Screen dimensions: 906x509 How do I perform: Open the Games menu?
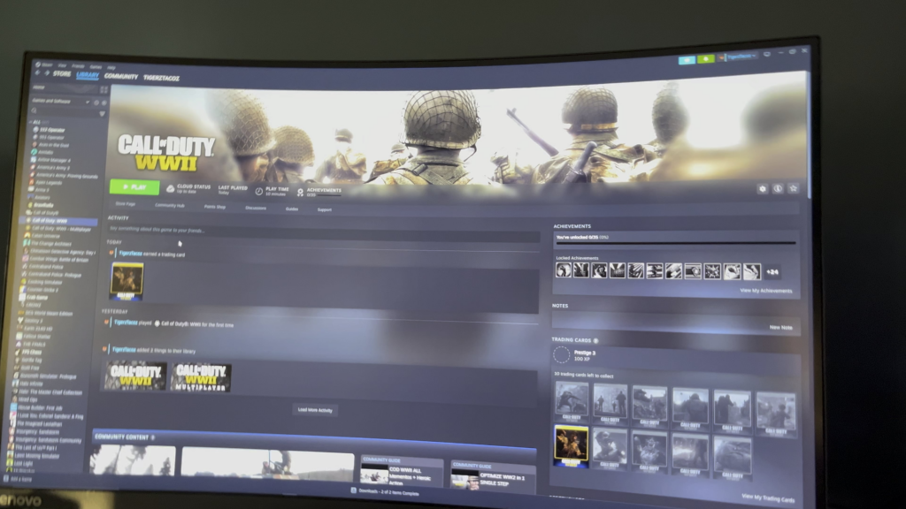click(x=96, y=66)
